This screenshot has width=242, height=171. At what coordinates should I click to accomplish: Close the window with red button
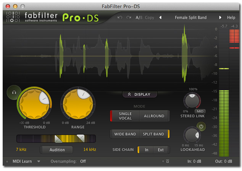click(8, 6)
